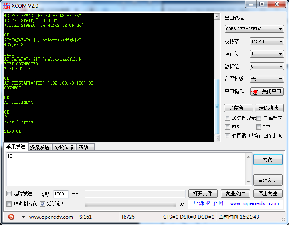This screenshot has width=289, height=225.
Task: Click the terminal vertical scrollbar thumb
Action: [217, 106]
